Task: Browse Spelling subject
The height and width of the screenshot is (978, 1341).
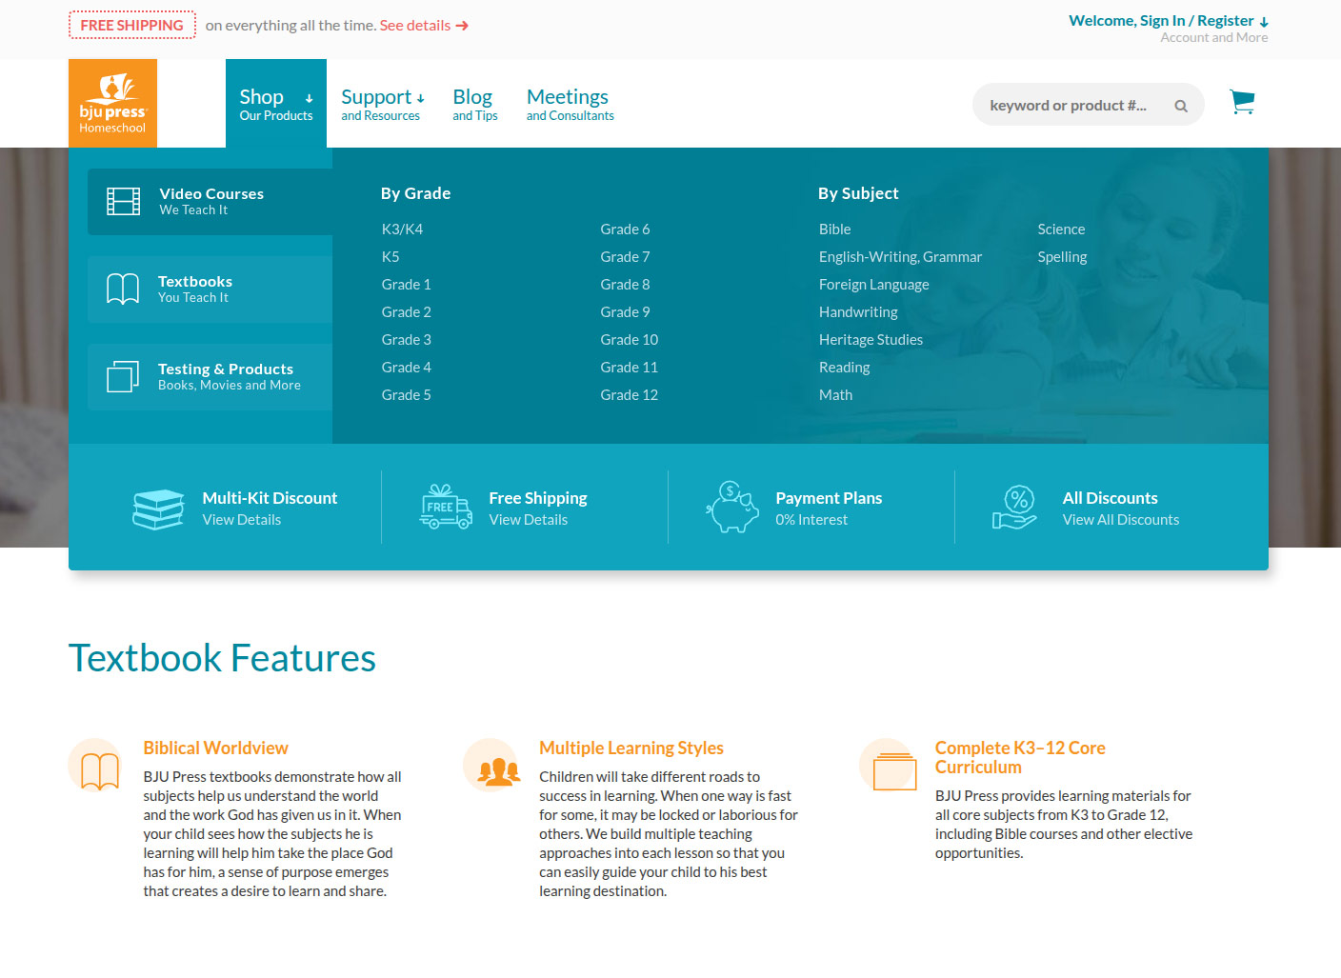Action: tap(1063, 257)
